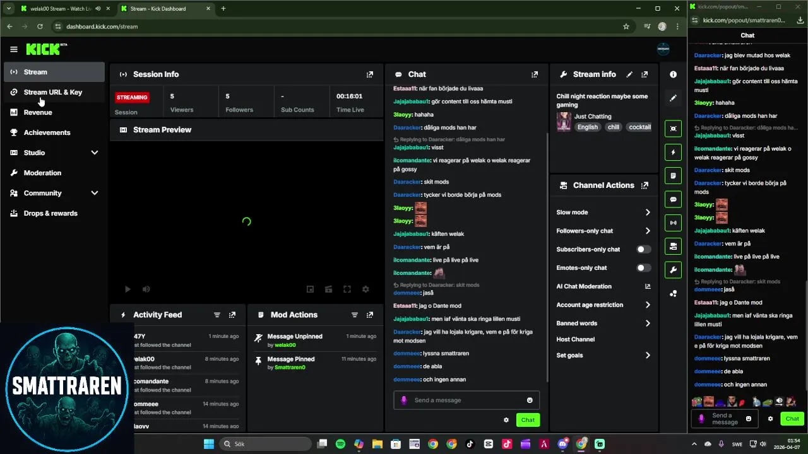Expand the Studio sidebar section
Image resolution: width=808 pixels, height=454 pixels.
[95, 153]
